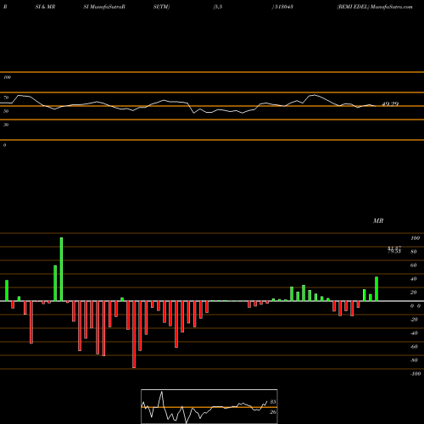The height and width of the screenshot is (424, 424).
Task: Click the -60 label on the MR axis
Action: pos(414,347)
